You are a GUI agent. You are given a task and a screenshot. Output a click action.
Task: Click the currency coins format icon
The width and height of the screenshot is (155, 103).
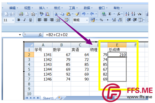93,20
